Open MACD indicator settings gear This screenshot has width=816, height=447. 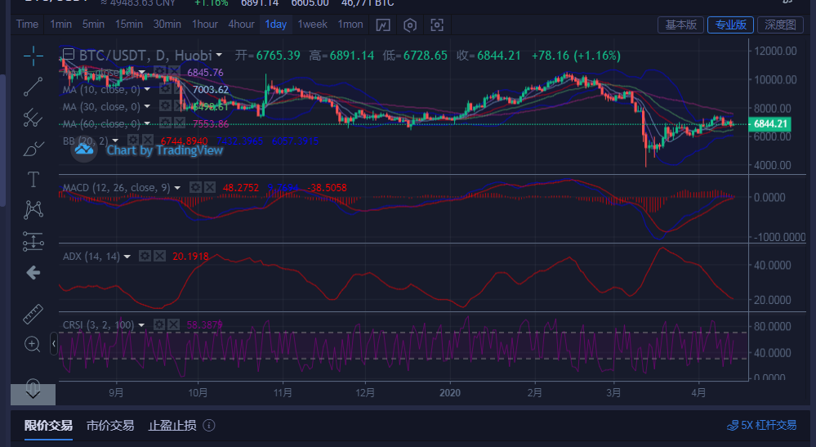click(x=195, y=188)
